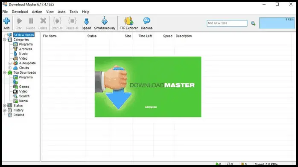Select the History tree node
Viewport: 298px width, 167px height.
[x=18, y=110]
